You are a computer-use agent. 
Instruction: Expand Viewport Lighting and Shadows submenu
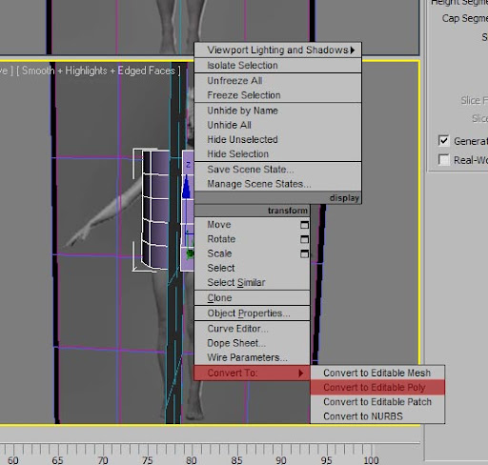coord(277,51)
